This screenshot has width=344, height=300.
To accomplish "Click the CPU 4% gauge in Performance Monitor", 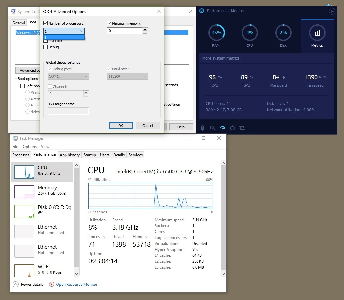I will coord(250,33).
